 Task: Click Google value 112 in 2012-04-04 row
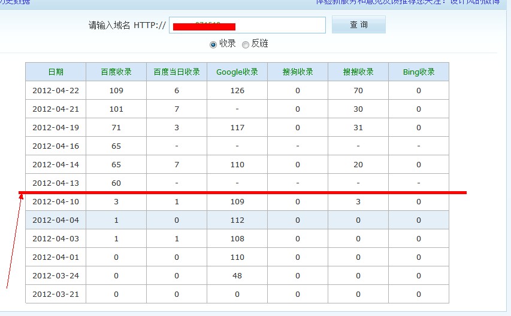pos(237,220)
